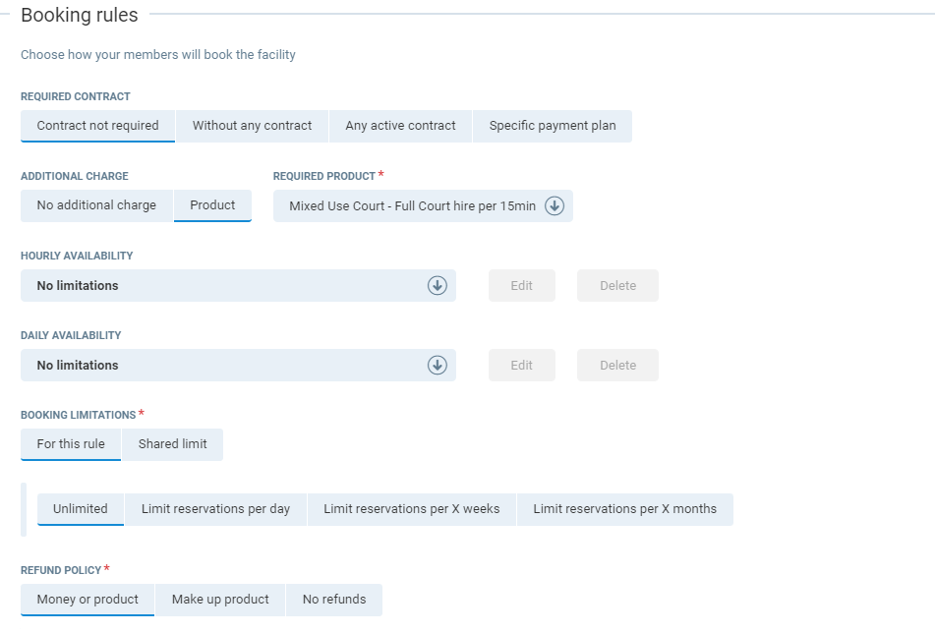Choose 'Without any contract' option
This screenshot has height=633, width=935.
pyautogui.click(x=252, y=126)
